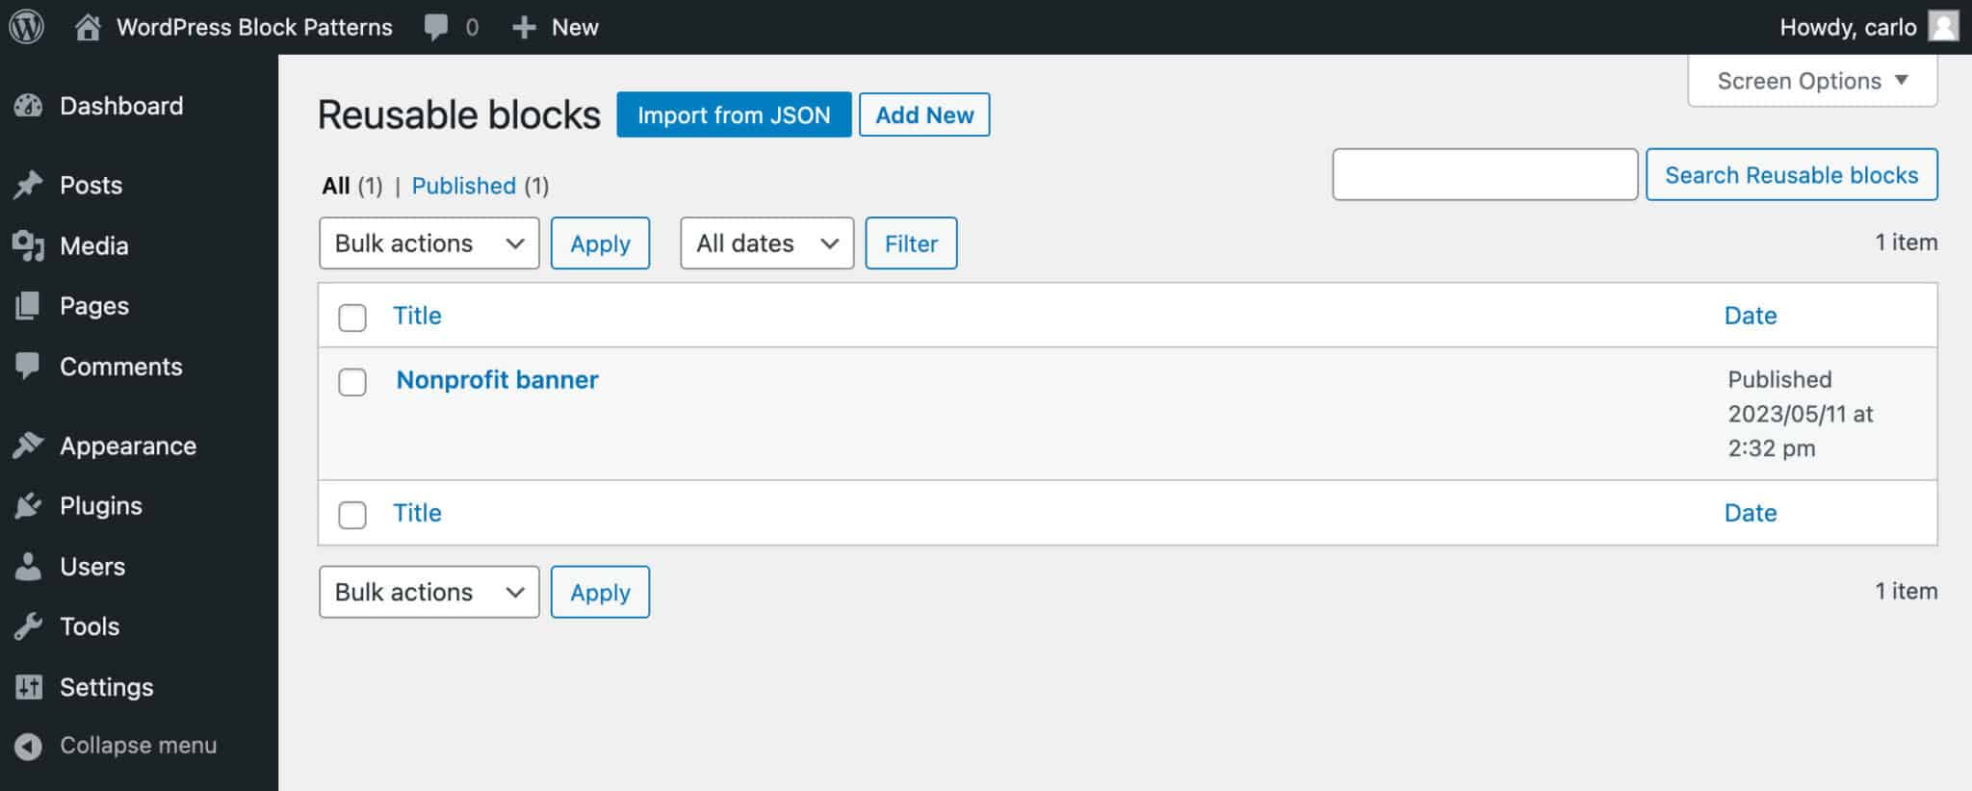
Task: Select all blocks with the header checkbox
Action: [x=352, y=318]
